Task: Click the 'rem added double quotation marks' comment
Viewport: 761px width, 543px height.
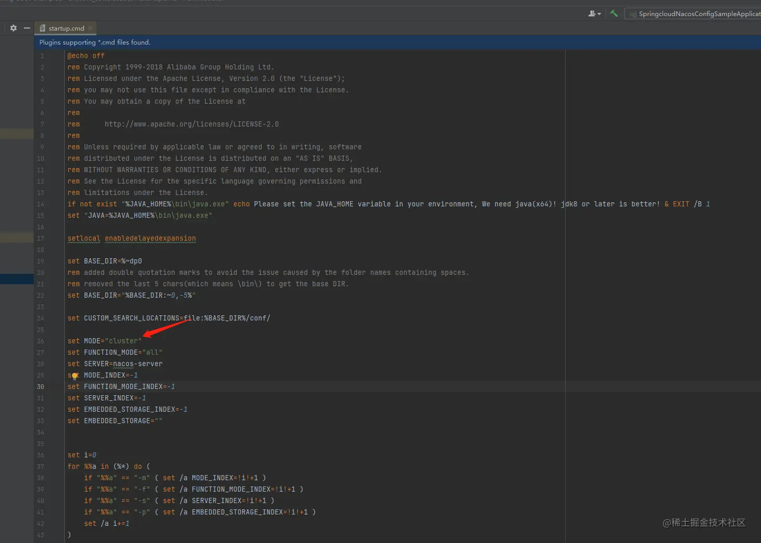Action: coord(269,273)
